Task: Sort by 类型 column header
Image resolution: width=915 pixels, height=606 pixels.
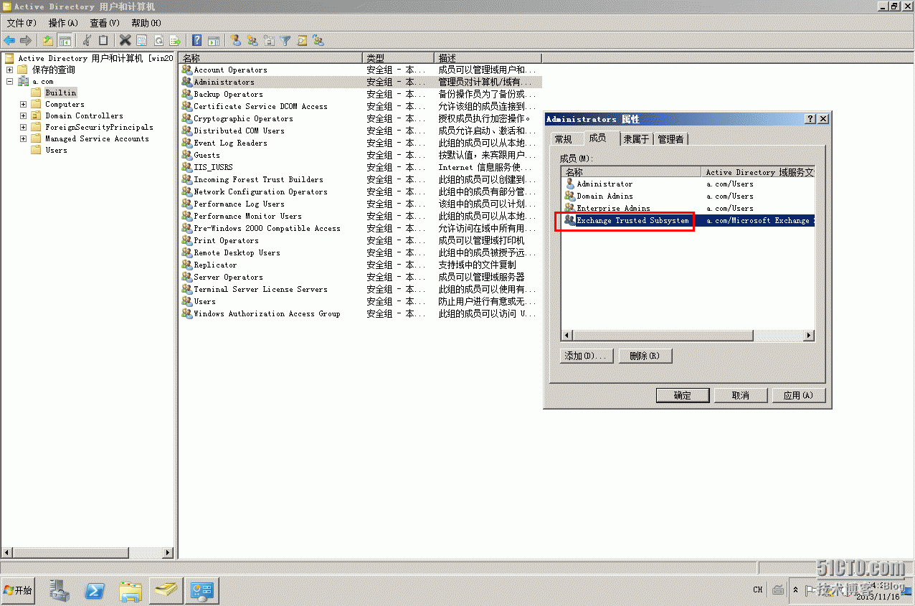Action: click(x=399, y=57)
